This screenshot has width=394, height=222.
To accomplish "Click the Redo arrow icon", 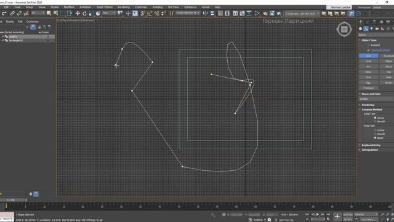I will point(4,14).
